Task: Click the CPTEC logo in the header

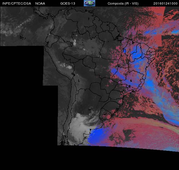Action: tap(89, 3)
